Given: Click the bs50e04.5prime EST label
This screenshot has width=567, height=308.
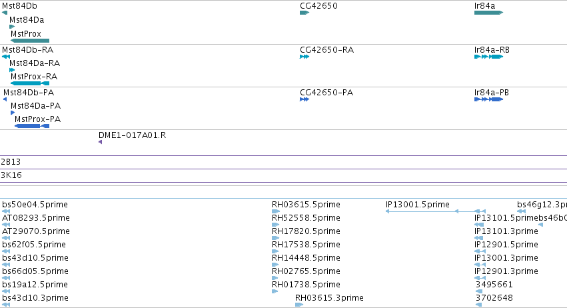Looking at the screenshot, I should click(35, 205).
